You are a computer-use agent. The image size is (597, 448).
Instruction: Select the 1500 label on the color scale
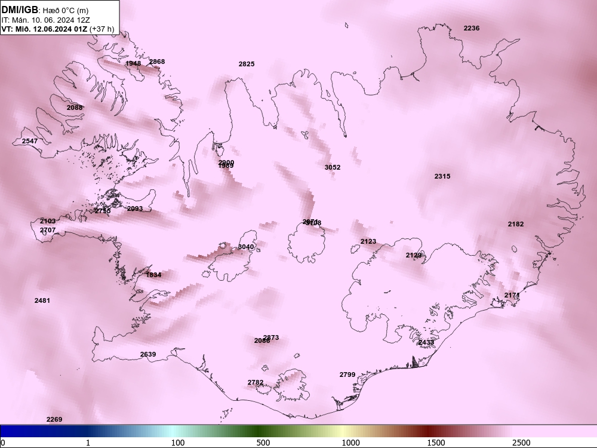click(x=436, y=443)
